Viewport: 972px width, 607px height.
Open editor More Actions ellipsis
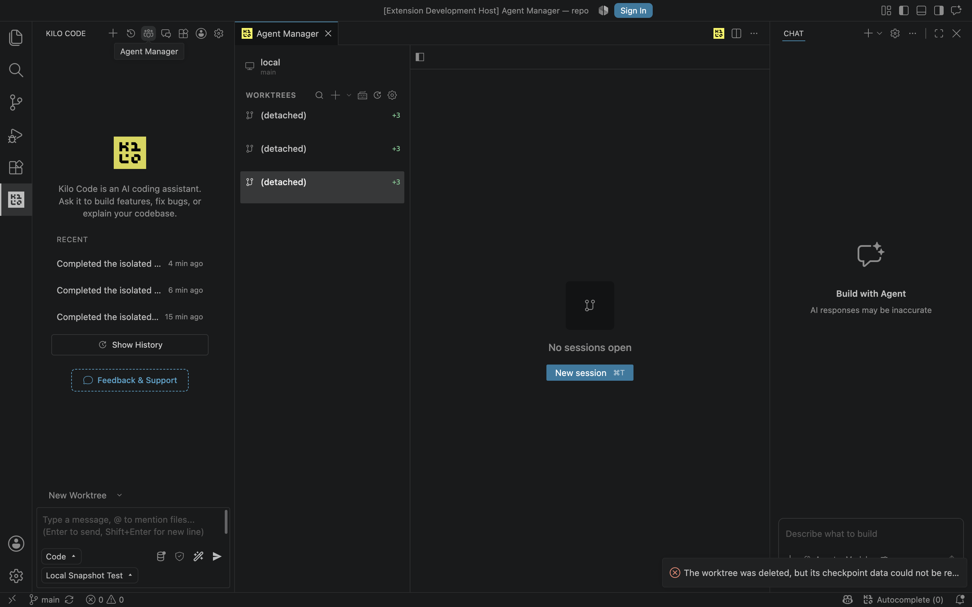coord(754,33)
